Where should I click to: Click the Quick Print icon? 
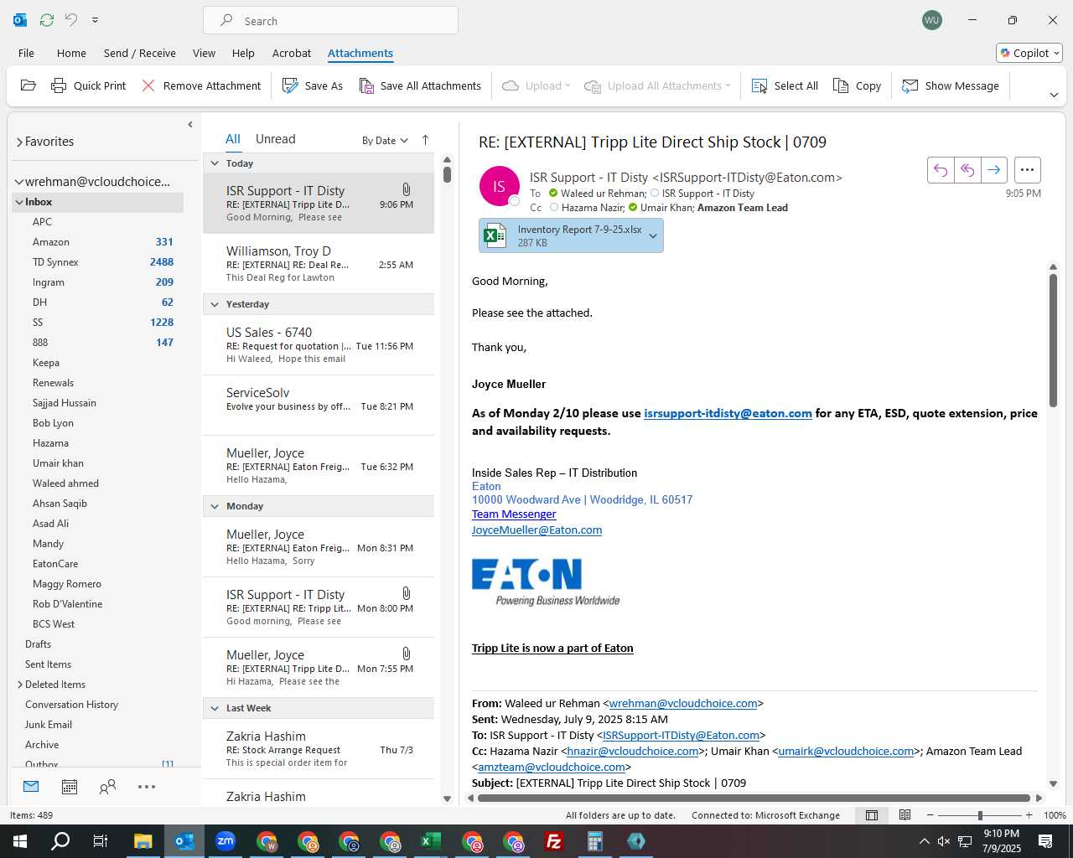(59, 85)
